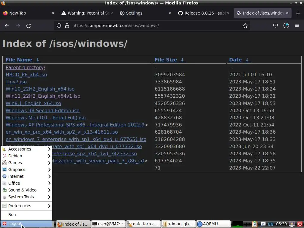Go to Parent directory/ link
The width and height of the screenshot is (304, 228).
tap(26, 67)
